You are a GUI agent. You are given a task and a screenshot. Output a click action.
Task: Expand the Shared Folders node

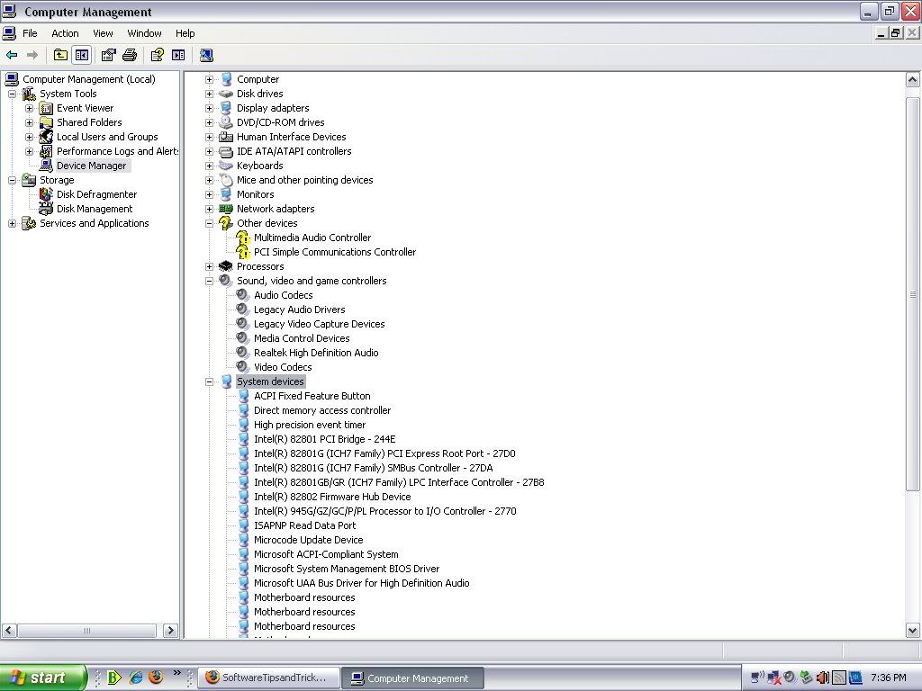click(30, 122)
